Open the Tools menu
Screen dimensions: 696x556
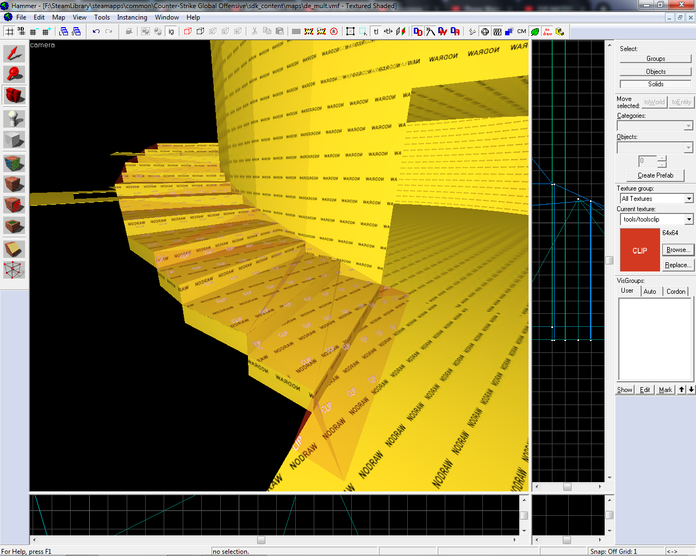point(102,17)
